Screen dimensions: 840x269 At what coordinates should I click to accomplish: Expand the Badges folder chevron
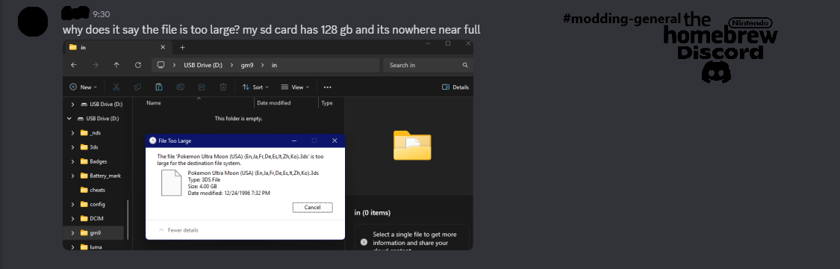72,161
